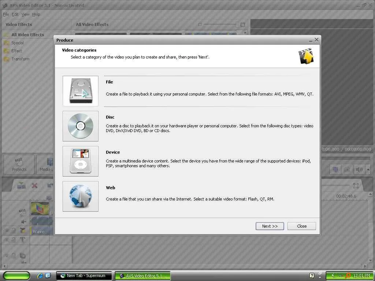Click the timeline horizontal scroll left arrow
This screenshot has height=281, width=375.
[x=4, y=266]
